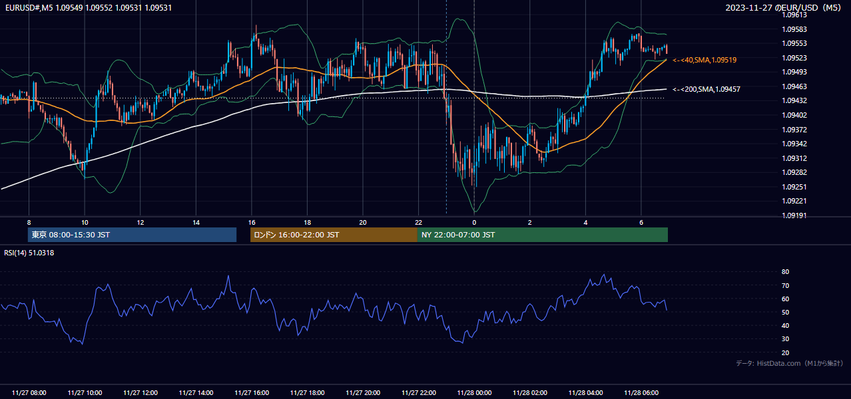This screenshot has width=851, height=399.
Task: Click hour tick 16 under the price chart
Action: (x=252, y=223)
